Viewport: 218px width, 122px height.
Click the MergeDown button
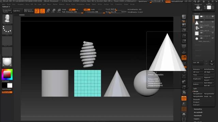click(198, 94)
